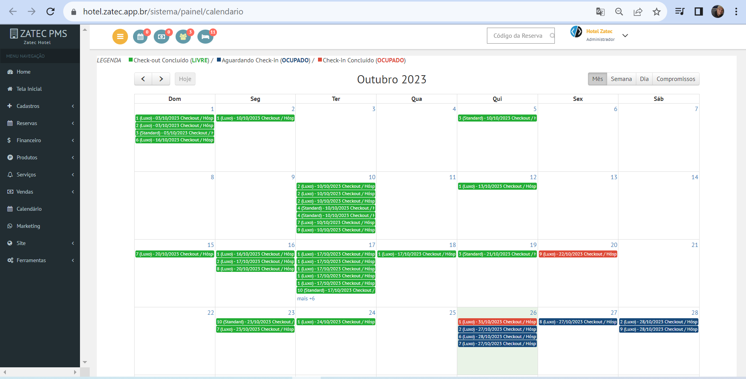Open the browser zoom magnifier icon
746x379 pixels.
click(x=619, y=12)
